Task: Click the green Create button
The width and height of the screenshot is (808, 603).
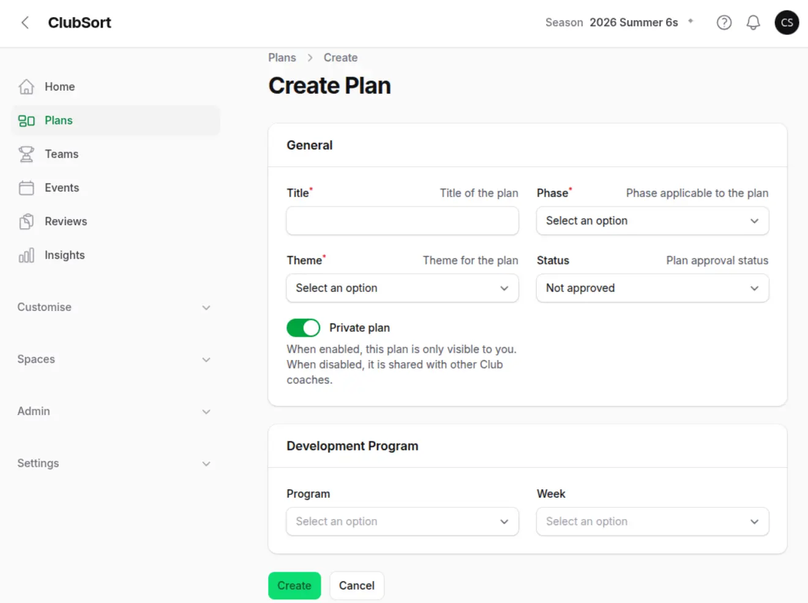Action: pos(294,586)
